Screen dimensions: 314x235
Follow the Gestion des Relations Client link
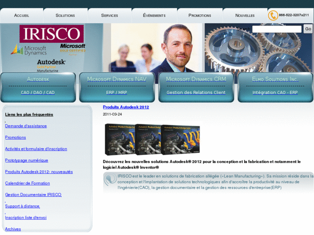click(x=196, y=92)
